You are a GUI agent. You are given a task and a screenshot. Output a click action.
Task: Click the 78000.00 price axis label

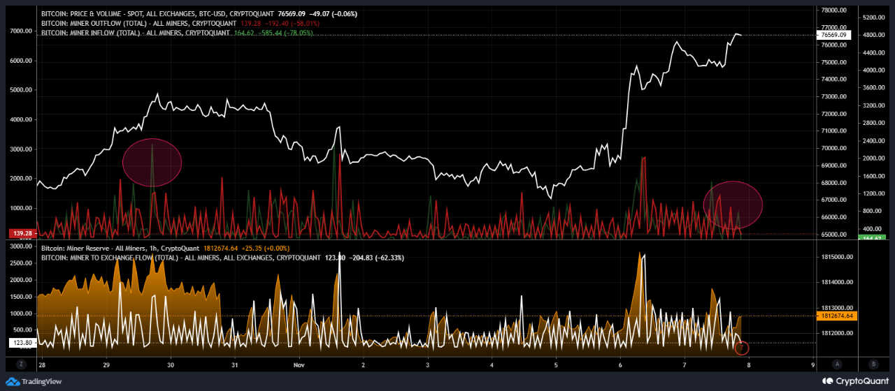833,10
